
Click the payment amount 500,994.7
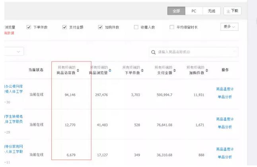pyautogui.click(x=164, y=95)
